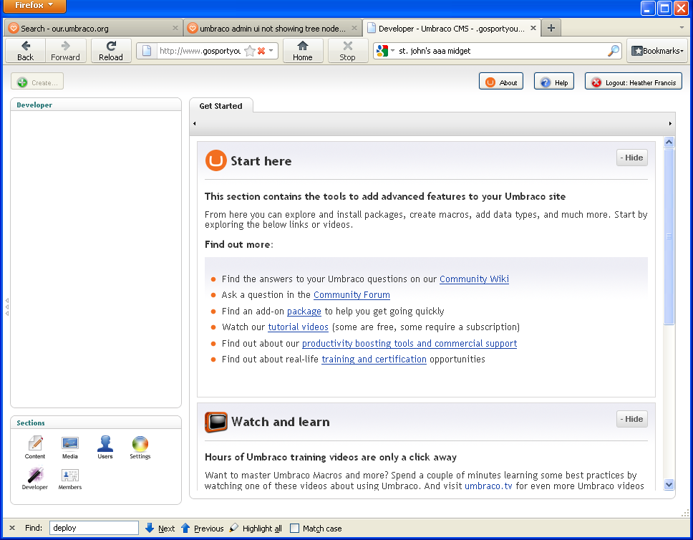Reload the current page
This screenshot has width=693, height=540.
click(111, 51)
